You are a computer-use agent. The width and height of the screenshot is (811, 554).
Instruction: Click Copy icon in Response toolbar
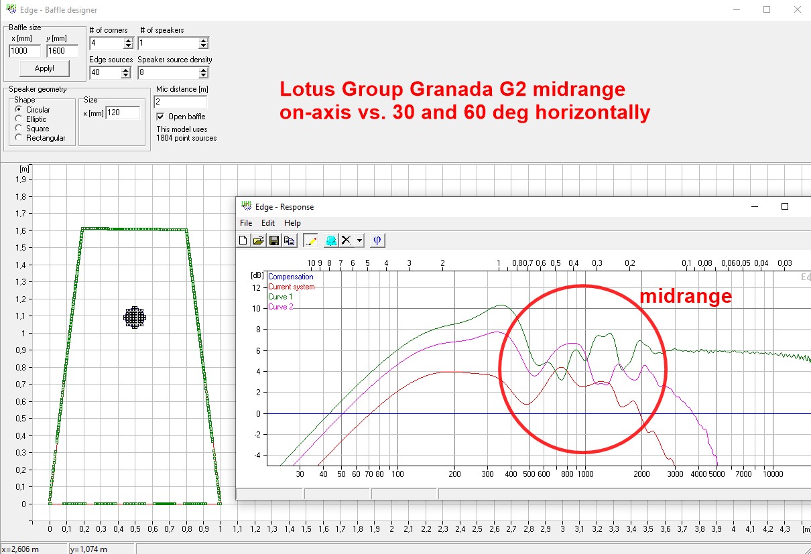coord(289,240)
